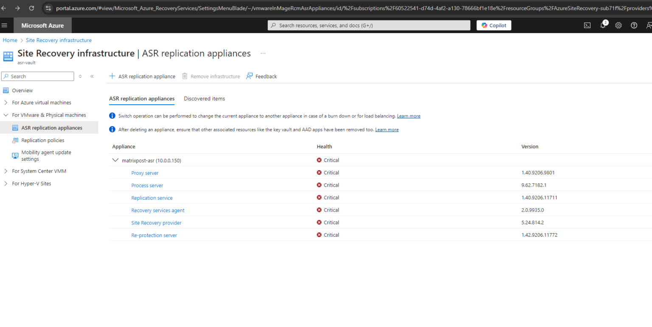Click the site info icon in address bar
This screenshot has width=652, height=327.
click(48, 8)
